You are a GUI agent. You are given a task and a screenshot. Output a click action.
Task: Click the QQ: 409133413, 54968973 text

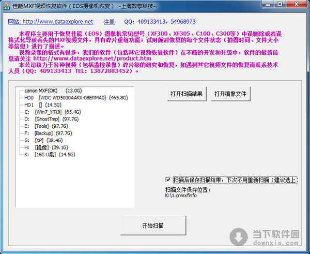click(x=160, y=22)
